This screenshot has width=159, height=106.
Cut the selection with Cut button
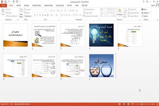[x=8, y=10]
